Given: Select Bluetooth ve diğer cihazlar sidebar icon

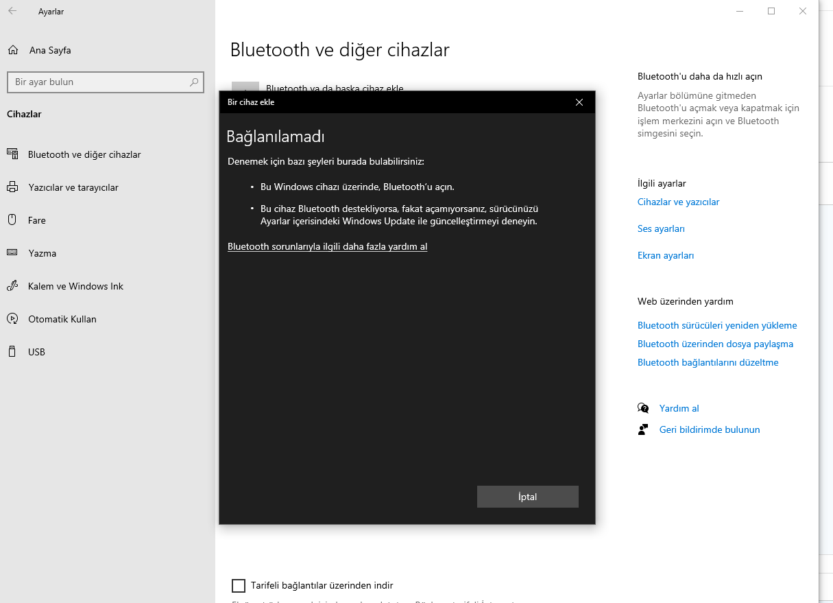Looking at the screenshot, I should pos(12,154).
